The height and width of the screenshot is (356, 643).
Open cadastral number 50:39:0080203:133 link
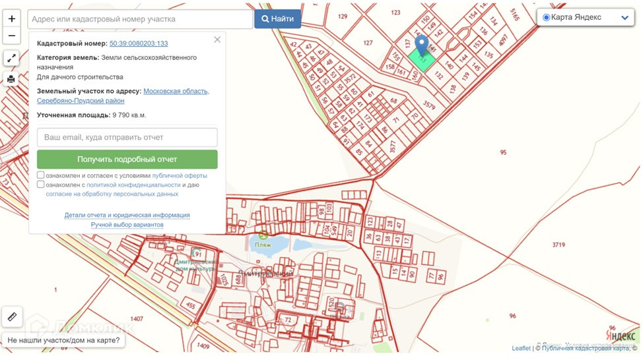139,44
